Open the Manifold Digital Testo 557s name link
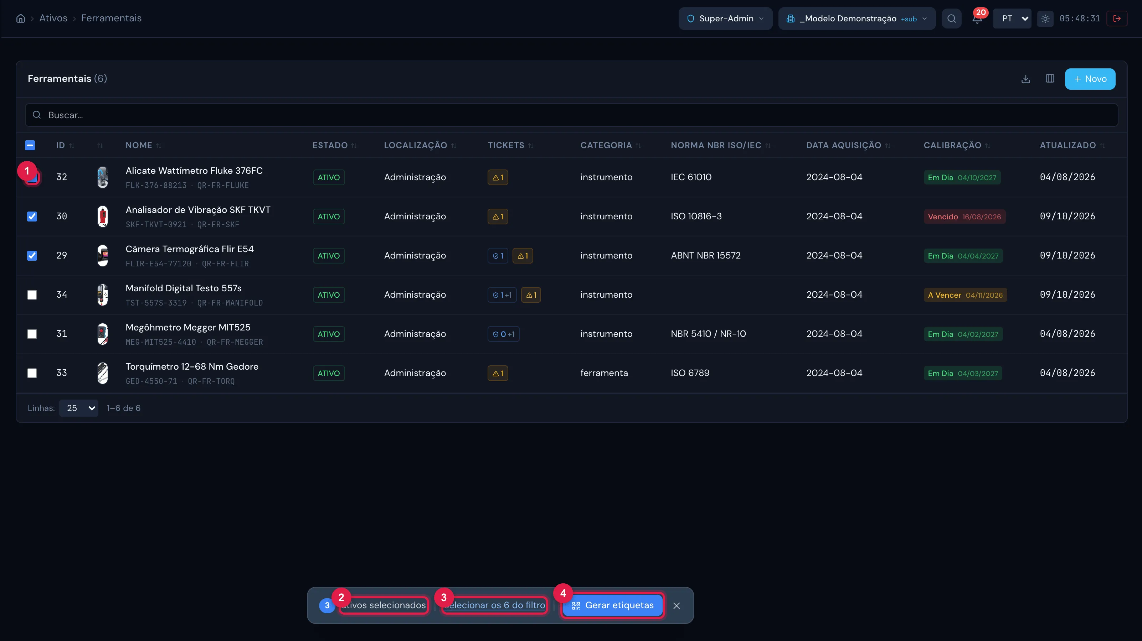 pyautogui.click(x=184, y=288)
